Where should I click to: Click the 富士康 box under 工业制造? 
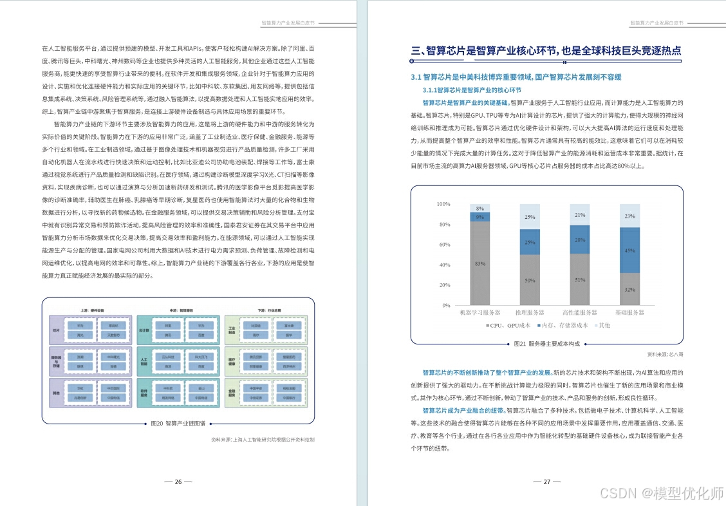(289, 326)
